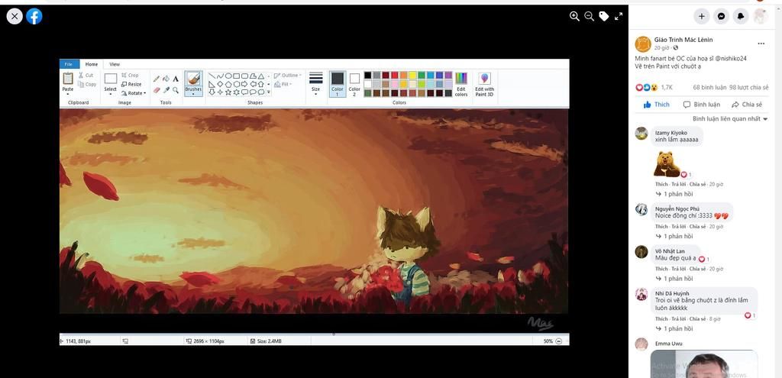
Task: Open Edit colors in Paint
Action: [461, 84]
